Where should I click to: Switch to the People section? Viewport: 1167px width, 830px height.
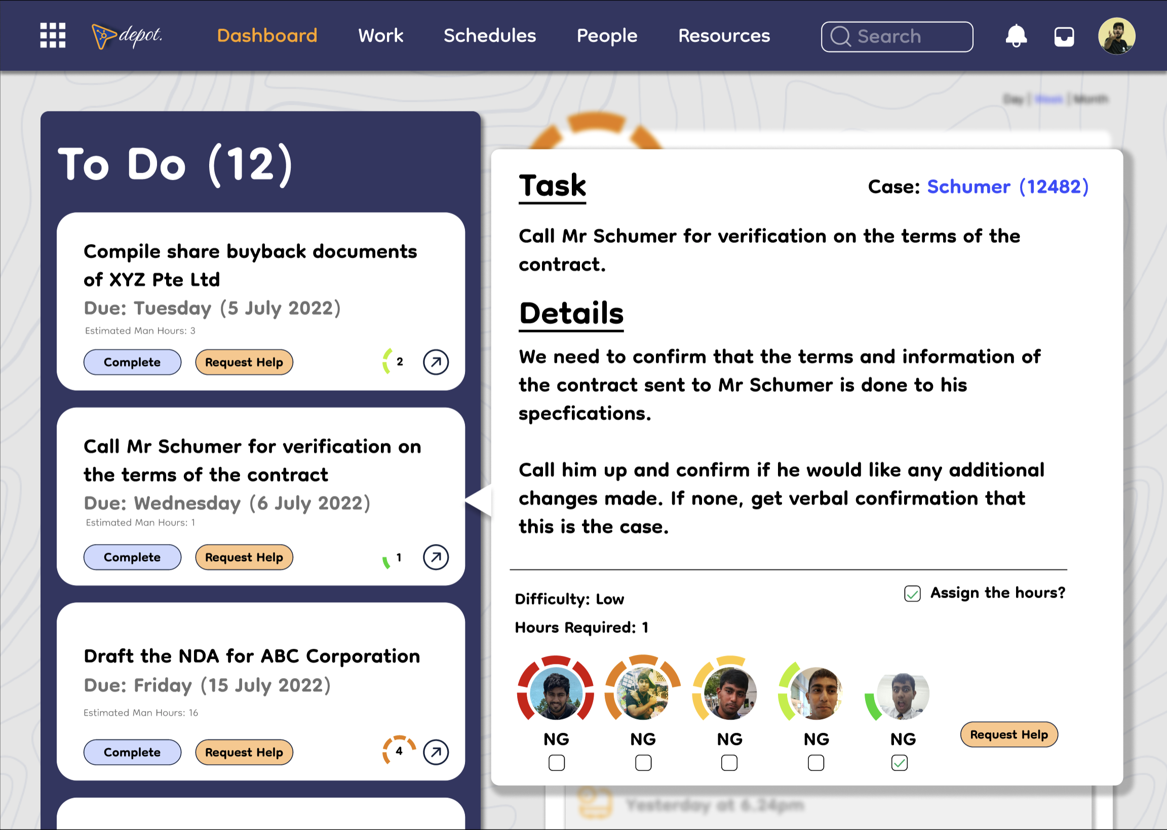click(x=606, y=36)
